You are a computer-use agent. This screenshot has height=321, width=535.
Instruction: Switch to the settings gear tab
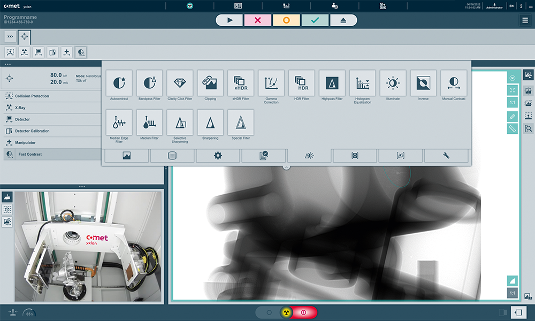[218, 156]
